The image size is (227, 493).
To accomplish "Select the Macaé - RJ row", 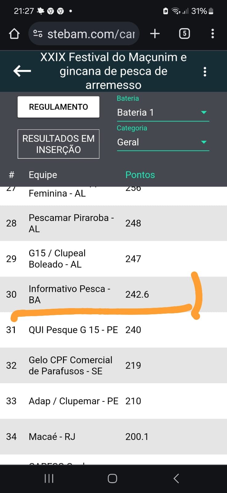I will [113, 437].
